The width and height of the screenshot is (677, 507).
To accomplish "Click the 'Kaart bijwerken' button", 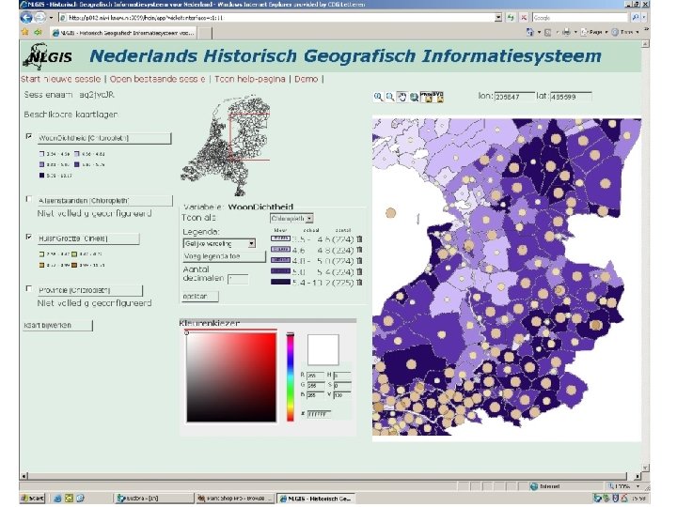I will coord(58,326).
